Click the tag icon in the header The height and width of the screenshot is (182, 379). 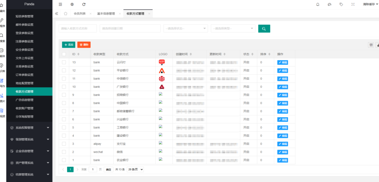tap(341, 4)
